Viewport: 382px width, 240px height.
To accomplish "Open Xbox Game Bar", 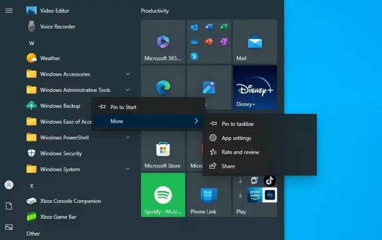I will 52,217.
